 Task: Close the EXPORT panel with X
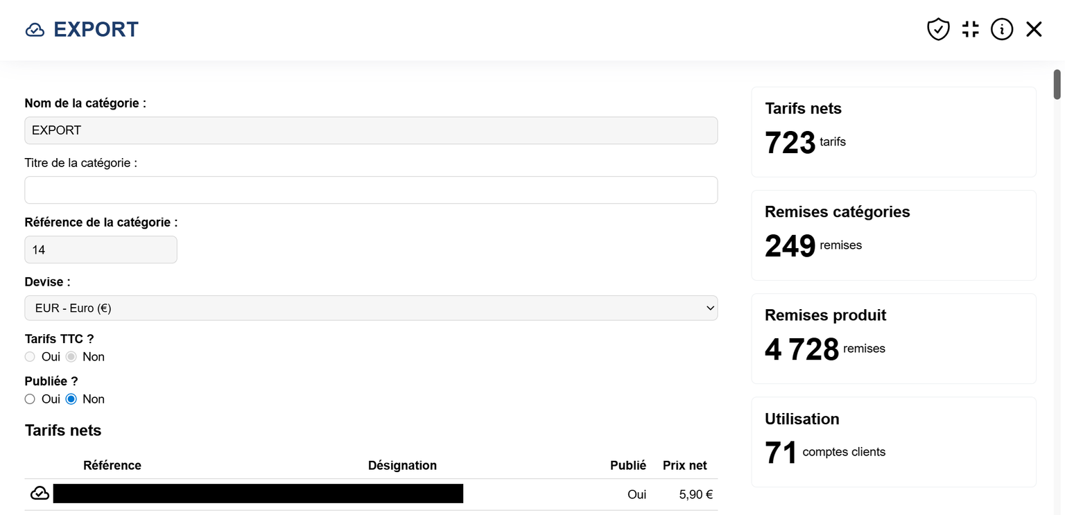click(1034, 29)
